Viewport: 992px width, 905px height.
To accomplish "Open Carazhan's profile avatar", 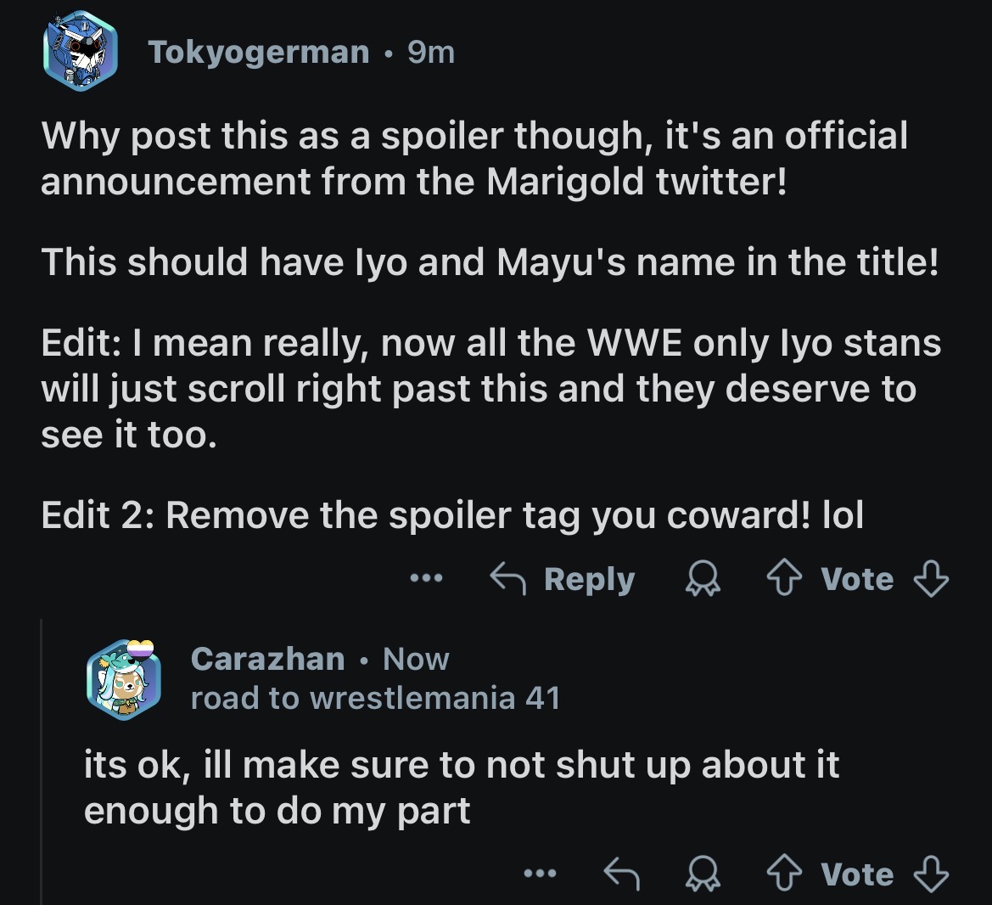I will 123,678.
